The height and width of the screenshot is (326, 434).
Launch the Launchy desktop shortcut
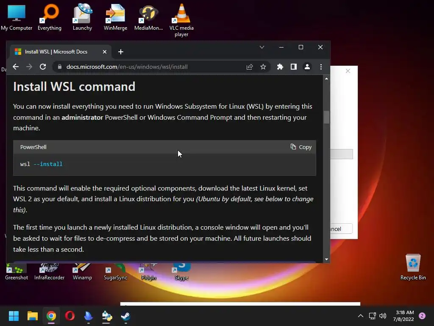coord(83,17)
